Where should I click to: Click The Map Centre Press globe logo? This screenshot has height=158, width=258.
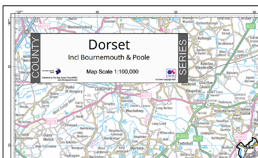[58, 71]
